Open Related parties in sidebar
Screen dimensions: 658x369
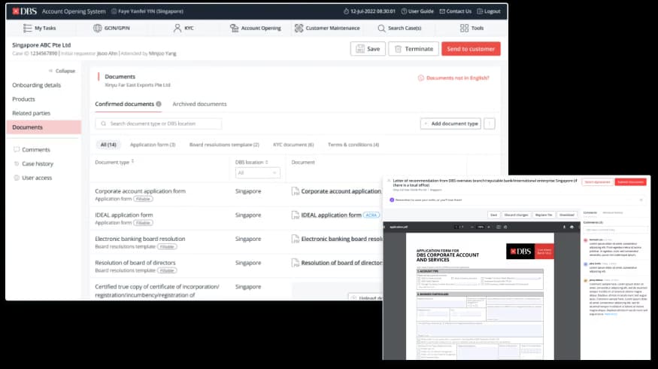click(x=31, y=113)
